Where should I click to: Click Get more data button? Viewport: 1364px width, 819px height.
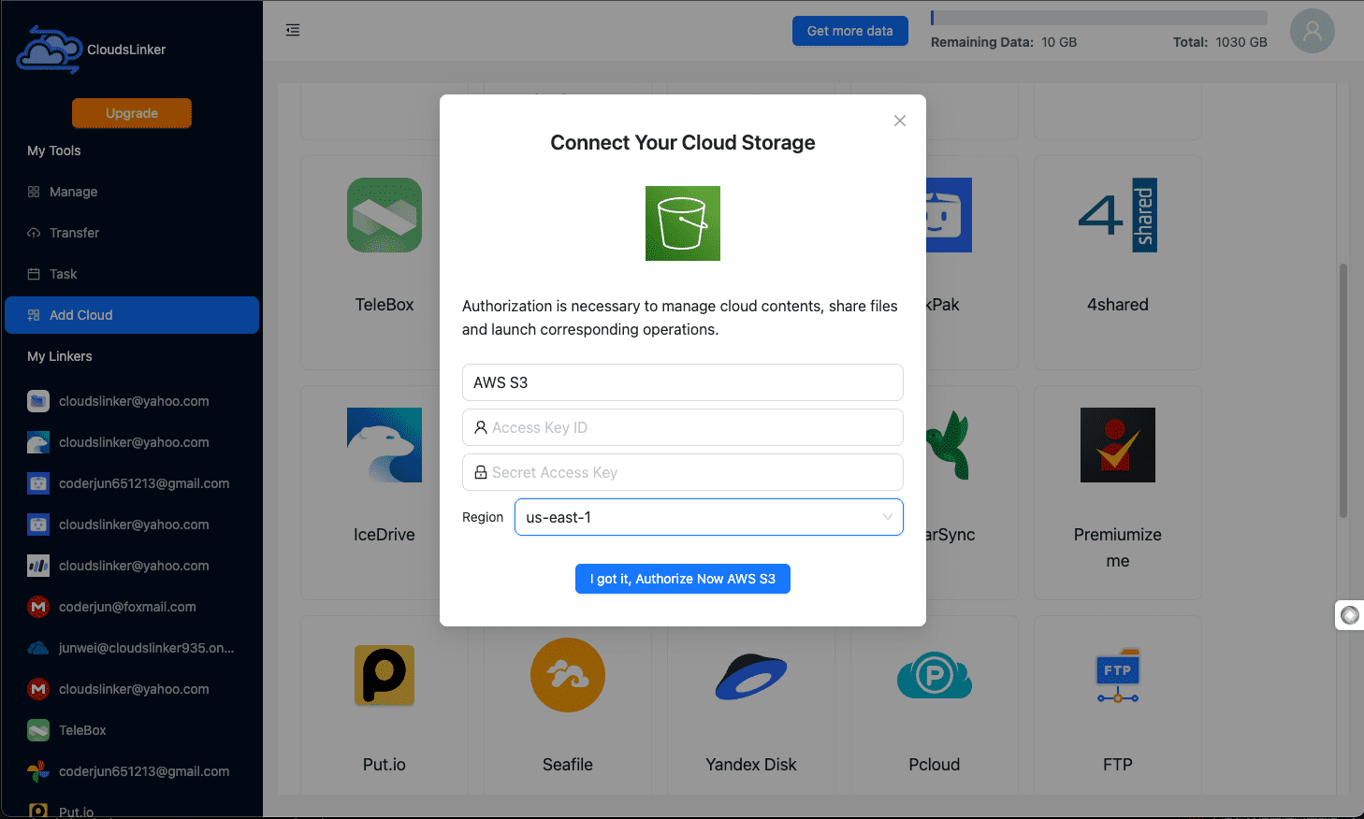tap(850, 31)
